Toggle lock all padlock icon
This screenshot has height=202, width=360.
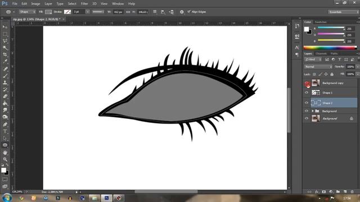point(332,74)
